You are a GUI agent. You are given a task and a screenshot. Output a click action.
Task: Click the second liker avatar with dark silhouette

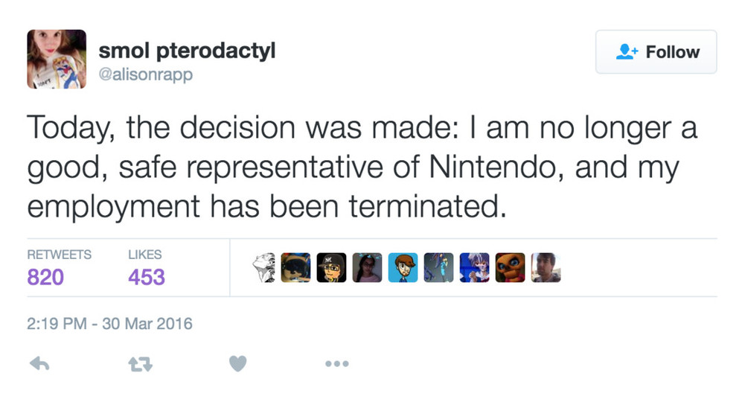(x=295, y=268)
